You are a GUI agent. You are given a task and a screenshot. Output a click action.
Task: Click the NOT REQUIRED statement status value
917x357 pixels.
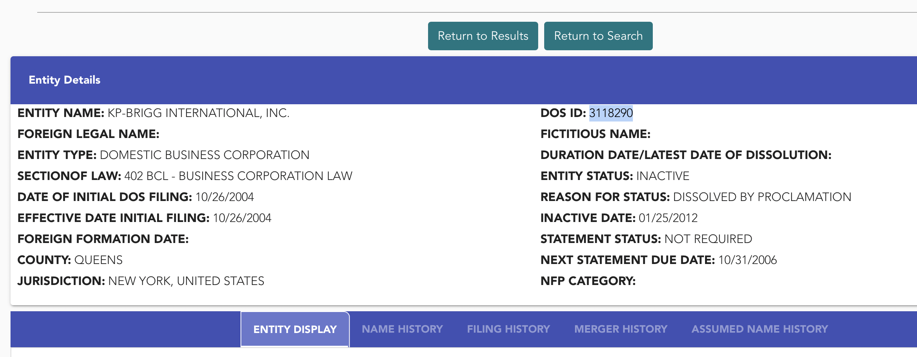pos(708,239)
